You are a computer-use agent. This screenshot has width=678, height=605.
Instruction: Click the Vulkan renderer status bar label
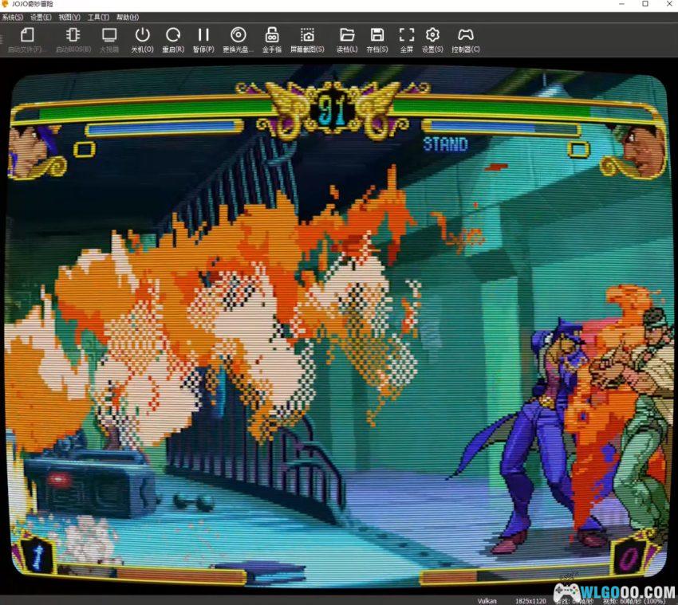tap(487, 601)
